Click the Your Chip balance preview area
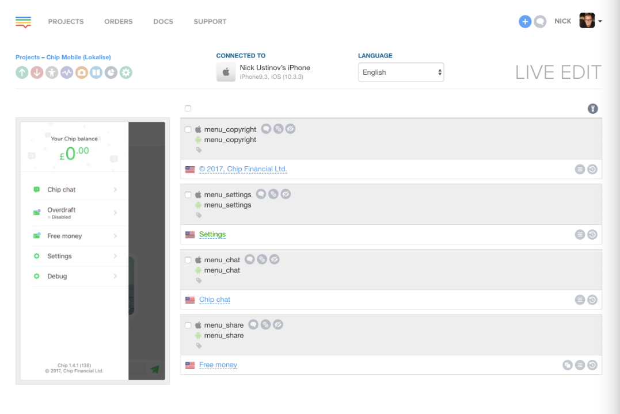This screenshot has height=414, width=620. tap(74, 147)
